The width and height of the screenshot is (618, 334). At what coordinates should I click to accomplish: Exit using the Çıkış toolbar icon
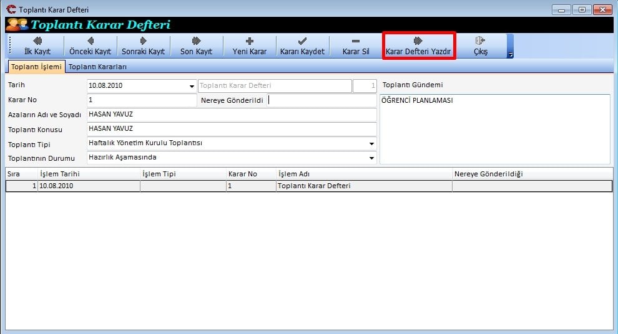click(480, 46)
